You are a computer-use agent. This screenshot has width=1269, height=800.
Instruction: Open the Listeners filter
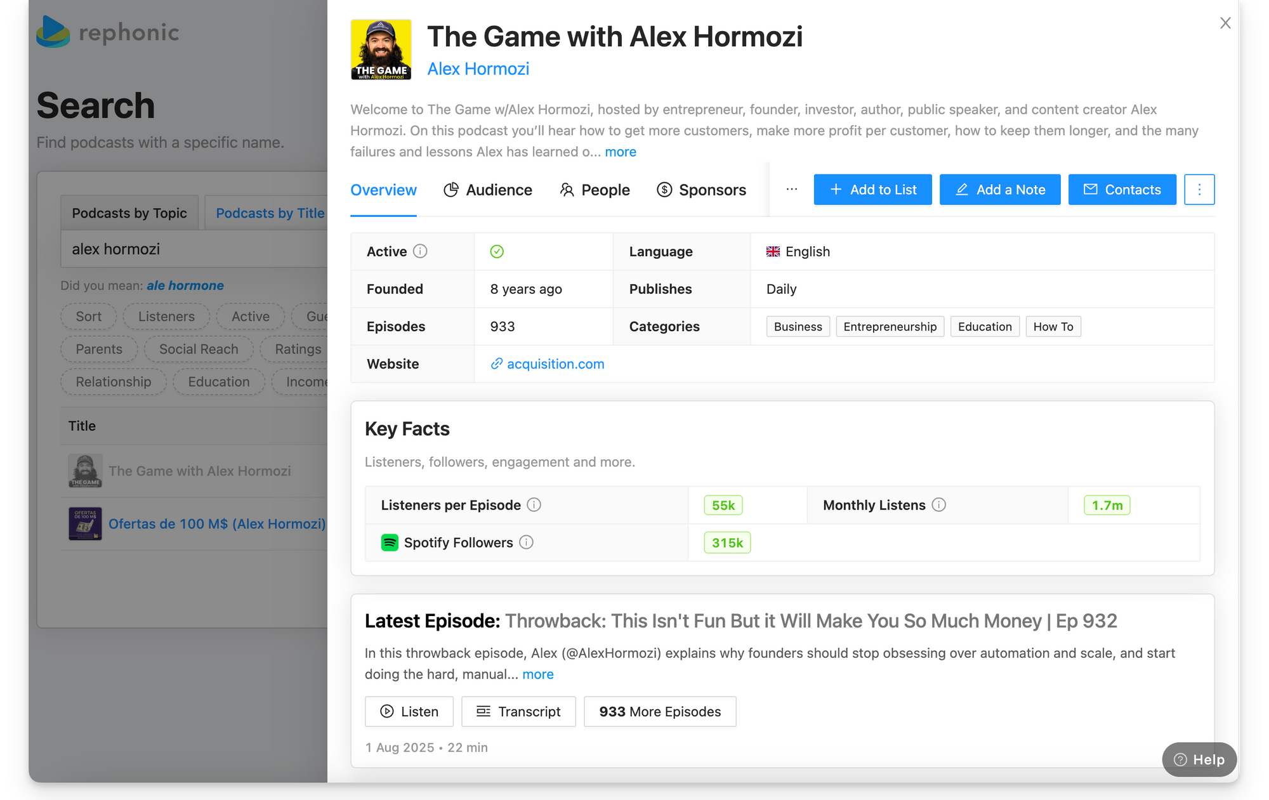(166, 317)
